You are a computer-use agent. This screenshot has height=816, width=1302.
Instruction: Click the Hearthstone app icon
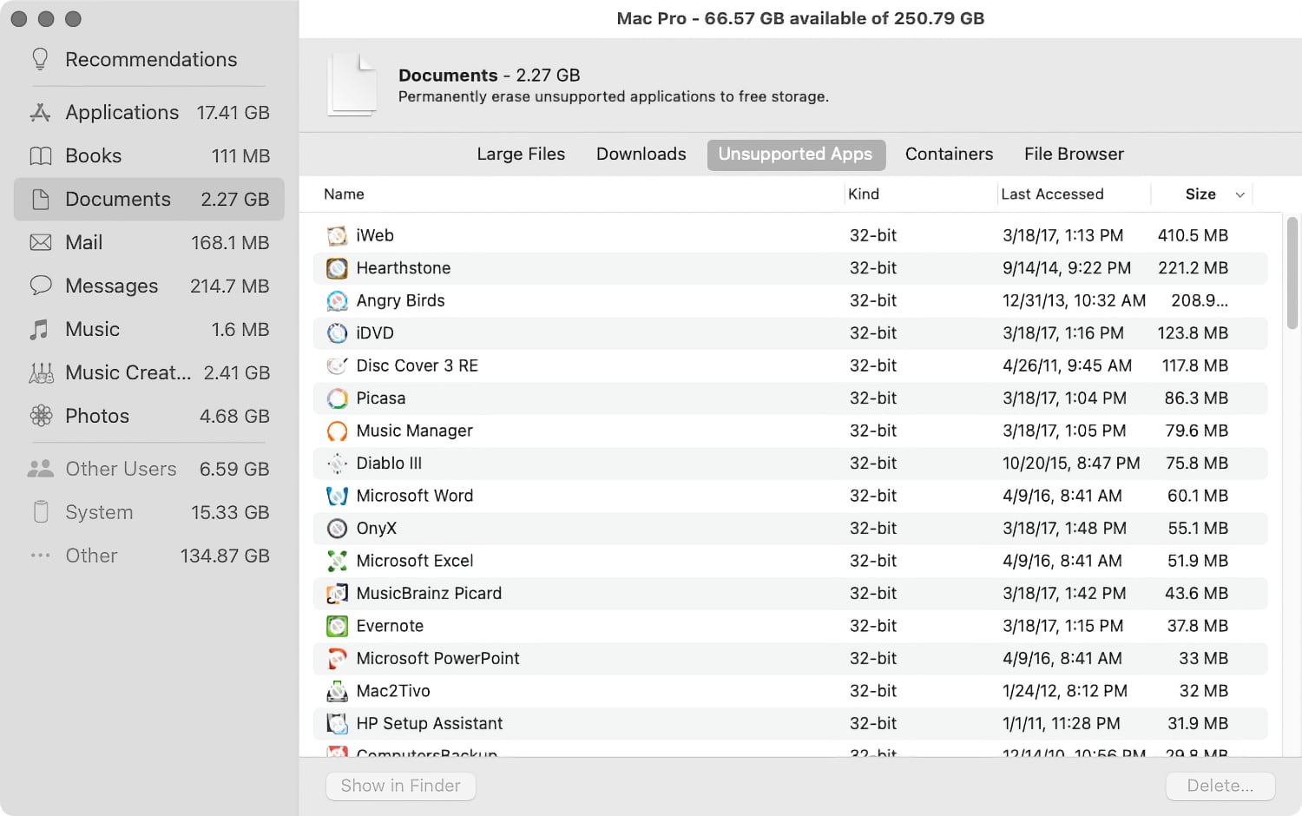click(x=337, y=267)
